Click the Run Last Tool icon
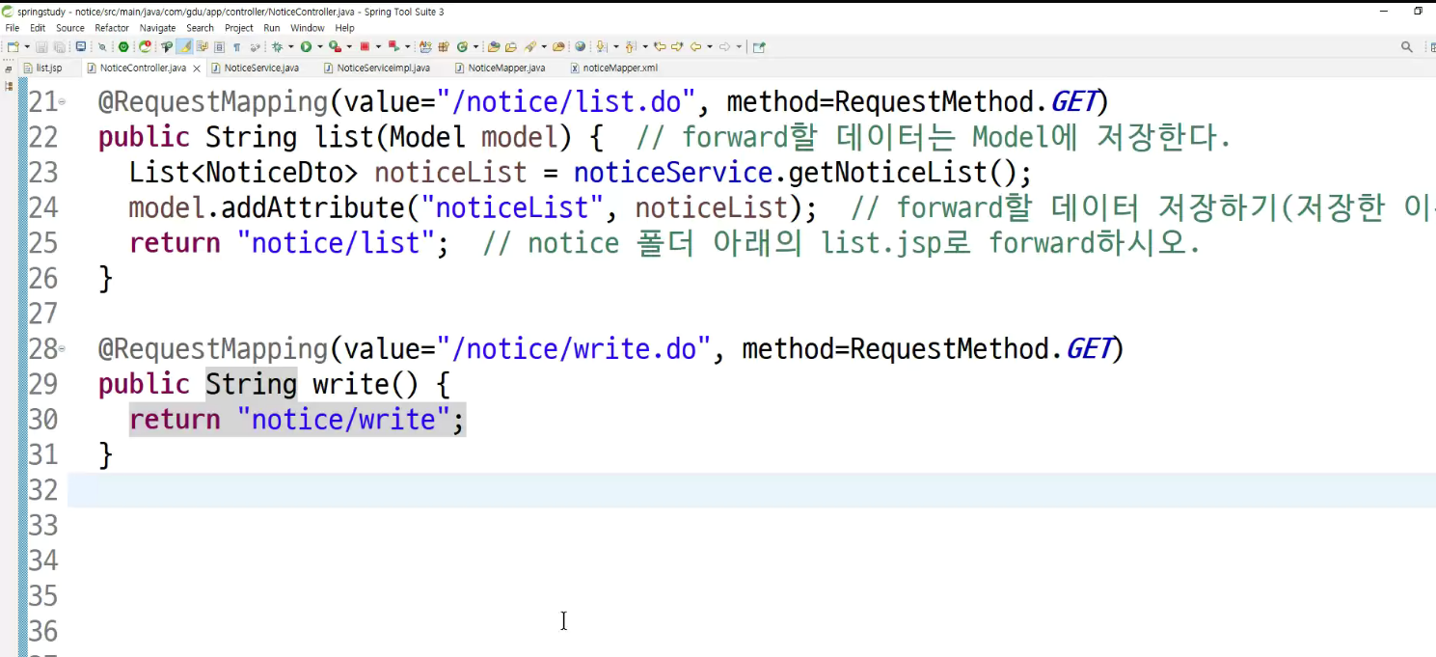This screenshot has width=1436, height=657. [335, 46]
